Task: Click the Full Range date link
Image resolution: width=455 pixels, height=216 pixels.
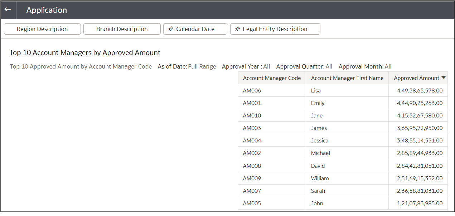Action: pyautogui.click(x=203, y=66)
